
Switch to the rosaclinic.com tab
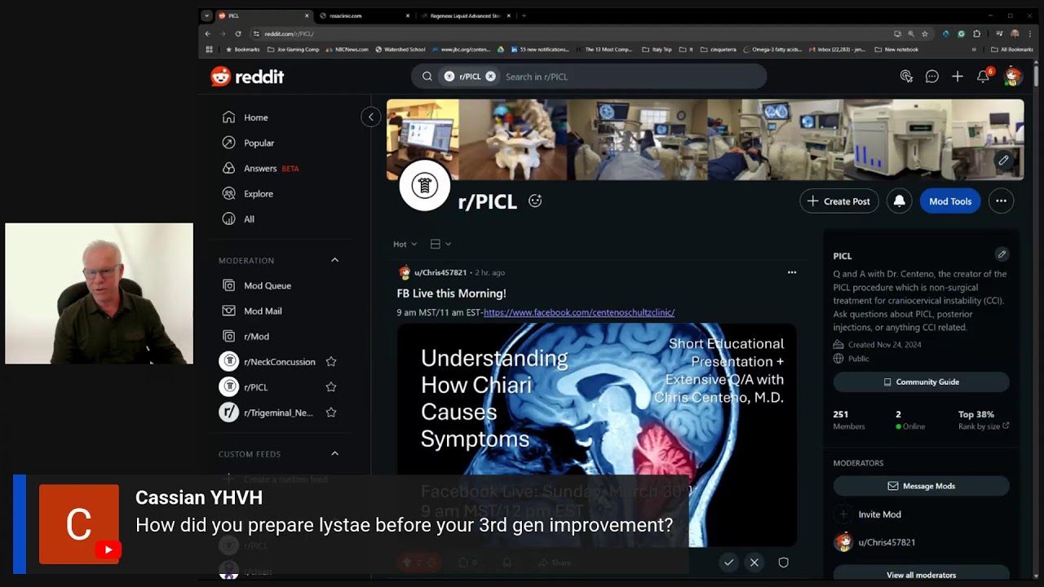click(364, 15)
